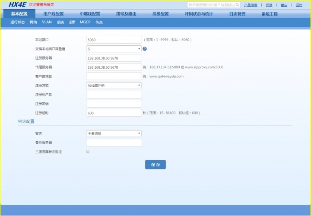
Task: Click the 反馈 link
Action: coord(269,5)
